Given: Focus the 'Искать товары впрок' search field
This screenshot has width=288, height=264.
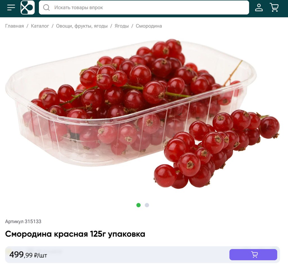Looking at the screenshot, I should 144,8.
